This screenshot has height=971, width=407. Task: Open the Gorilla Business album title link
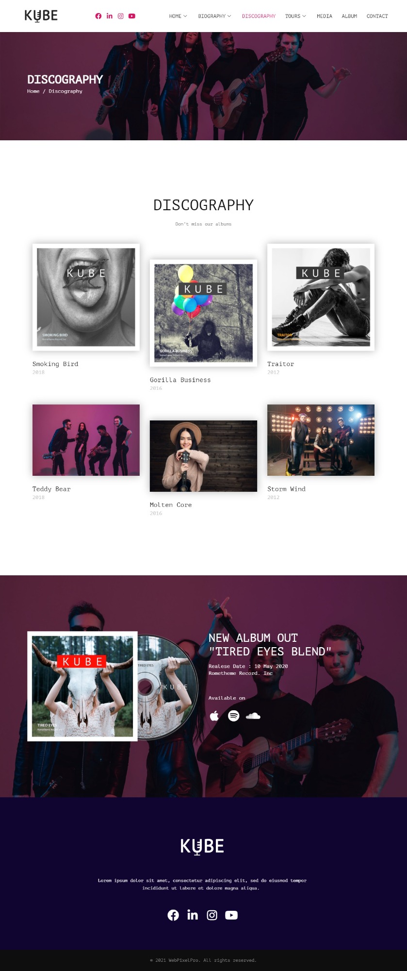point(180,380)
